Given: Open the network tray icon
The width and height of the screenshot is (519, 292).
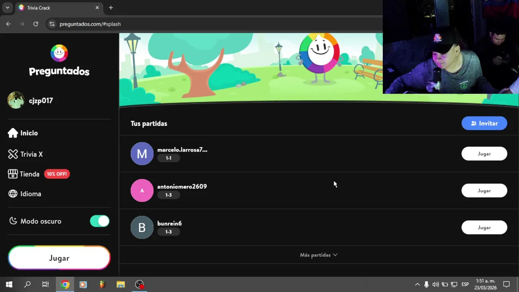Looking at the screenshot, I should 454,284.
